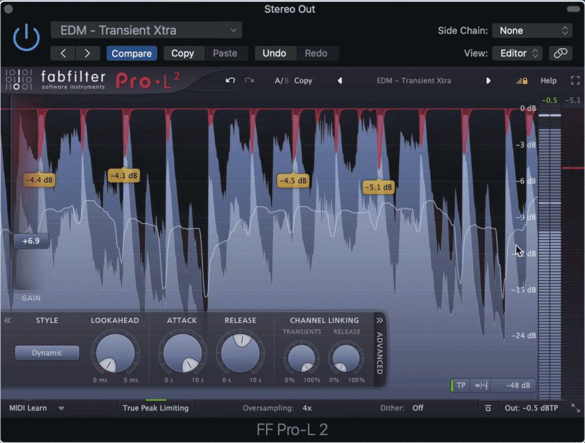Open the Side Chain dropdown
Image resolution: width=585 pixels, height=443 pixels.
point(532,31)
